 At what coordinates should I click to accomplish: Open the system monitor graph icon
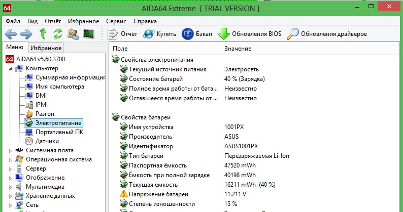coord(89,34)
